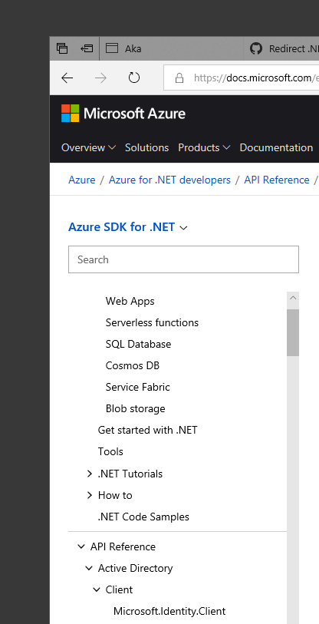Click the Microsoft Azure logo
319x624 pixels.
(x=123, y=114)
